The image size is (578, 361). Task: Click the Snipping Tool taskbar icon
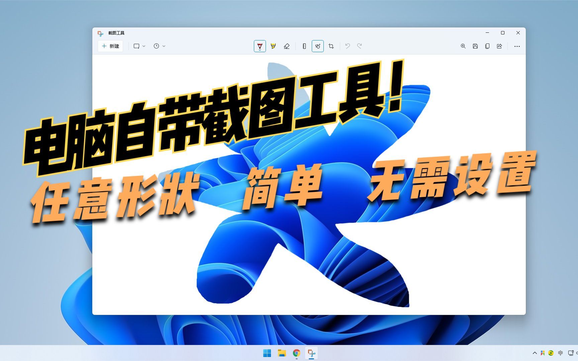311,353
